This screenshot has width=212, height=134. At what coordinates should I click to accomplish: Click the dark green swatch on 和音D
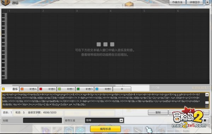coord(78,89)
